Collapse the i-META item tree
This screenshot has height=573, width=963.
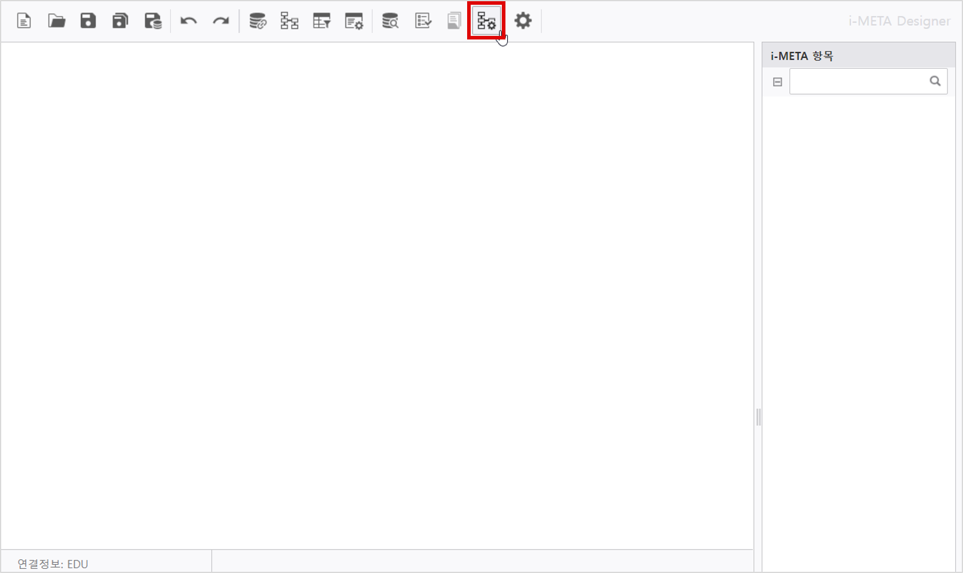(777, 82)
